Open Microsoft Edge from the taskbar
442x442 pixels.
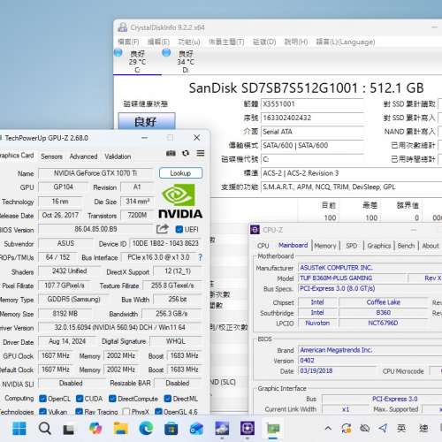pos(146,429)
